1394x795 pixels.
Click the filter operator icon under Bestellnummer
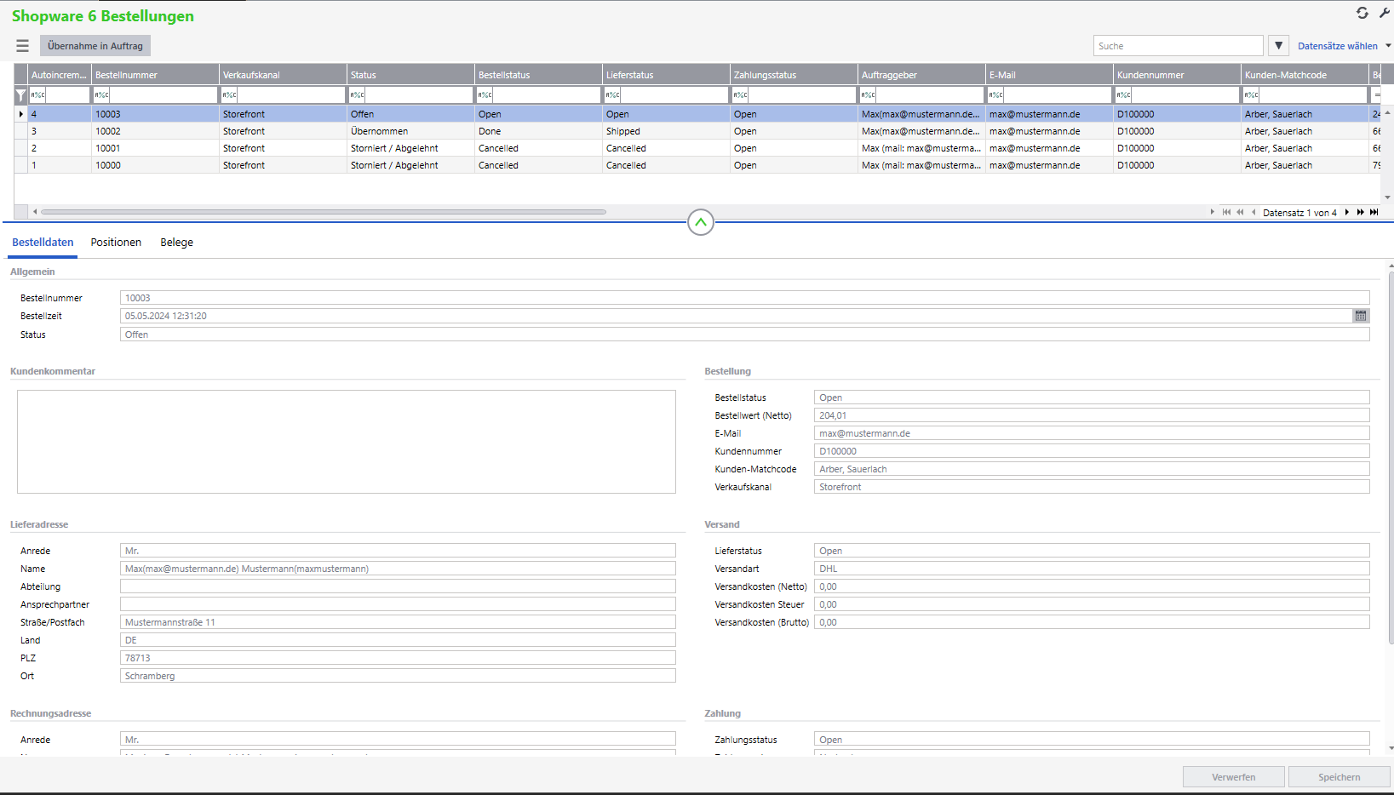pos(101,95)
